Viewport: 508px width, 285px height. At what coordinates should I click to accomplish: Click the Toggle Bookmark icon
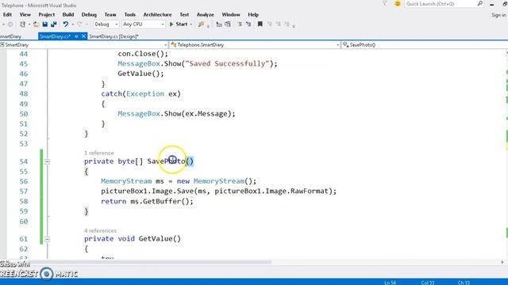(260, 25)
